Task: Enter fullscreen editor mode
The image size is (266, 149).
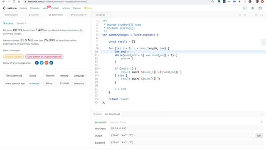Action: coord(261,15)
